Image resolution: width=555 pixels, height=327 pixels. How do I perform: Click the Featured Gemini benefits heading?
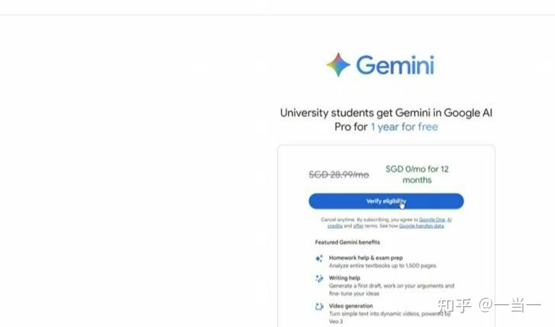(x=347, y=242)
